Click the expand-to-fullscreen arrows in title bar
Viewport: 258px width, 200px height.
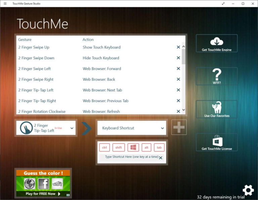tap(223, 4)
